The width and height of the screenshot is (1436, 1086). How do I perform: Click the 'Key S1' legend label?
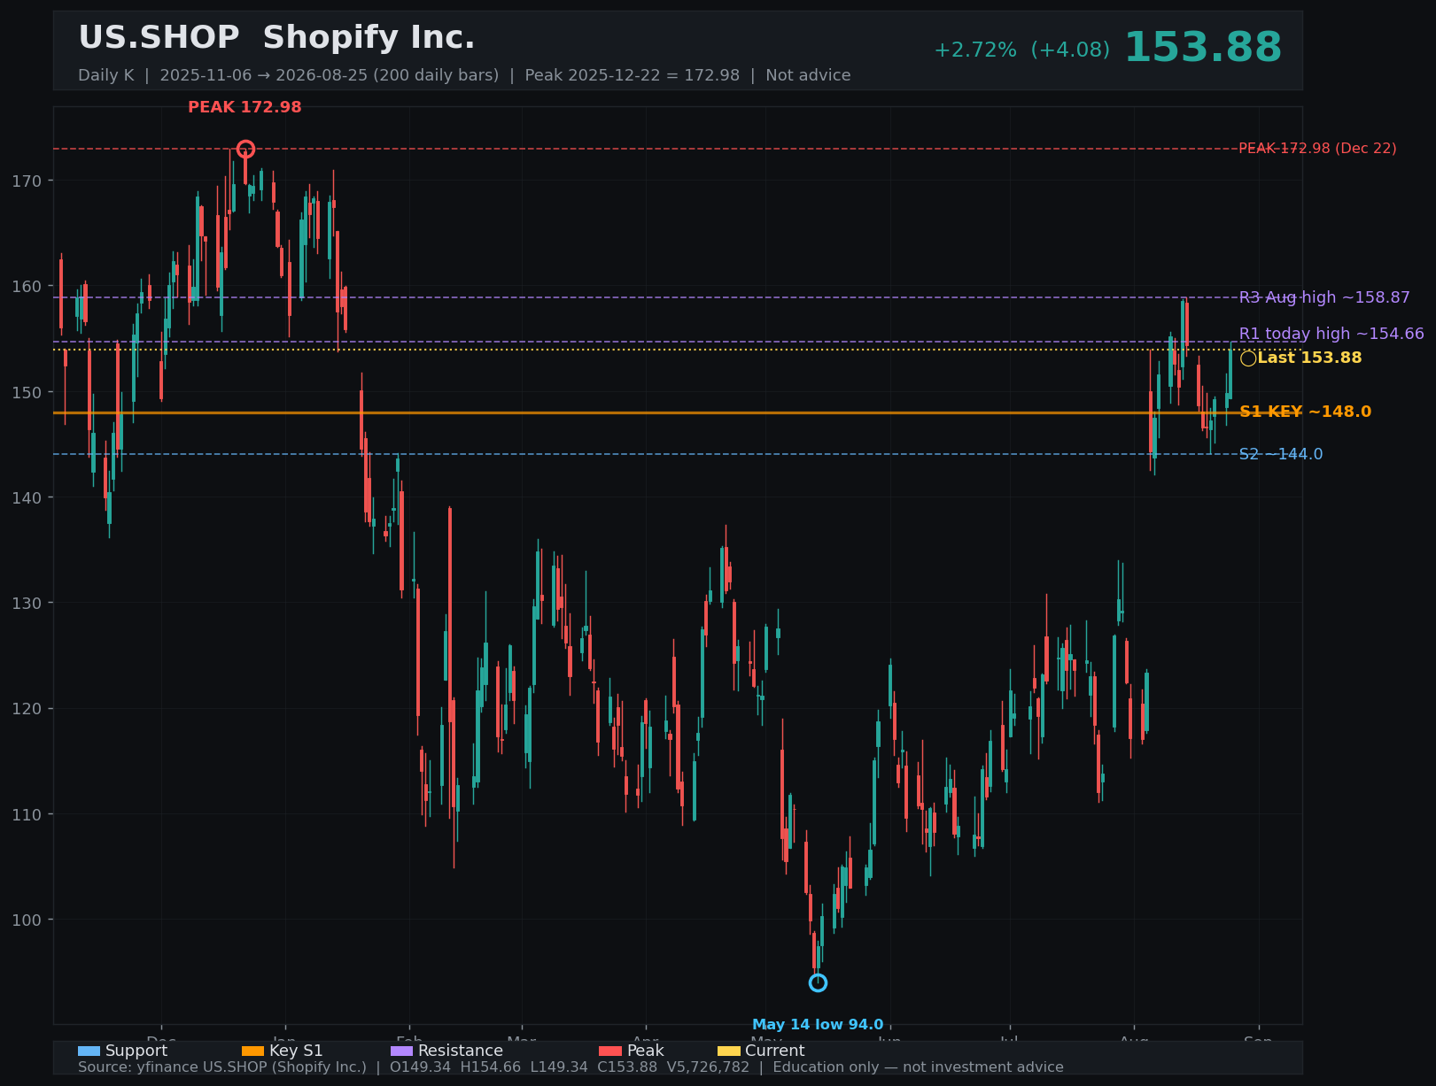pyautogui.click(x=296, y=1051)
